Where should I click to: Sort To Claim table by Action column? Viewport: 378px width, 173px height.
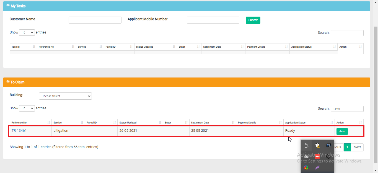[349, 123]
